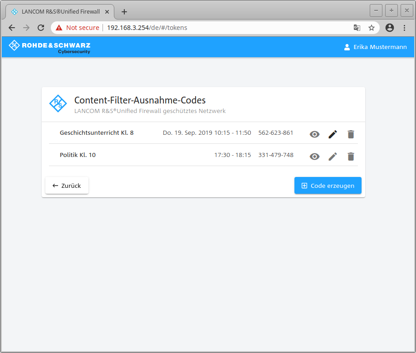Screen dimensions: 416x353
Task: Delete the Geschichtsunterricht Kl. 8 code
Action: (351, 134)
